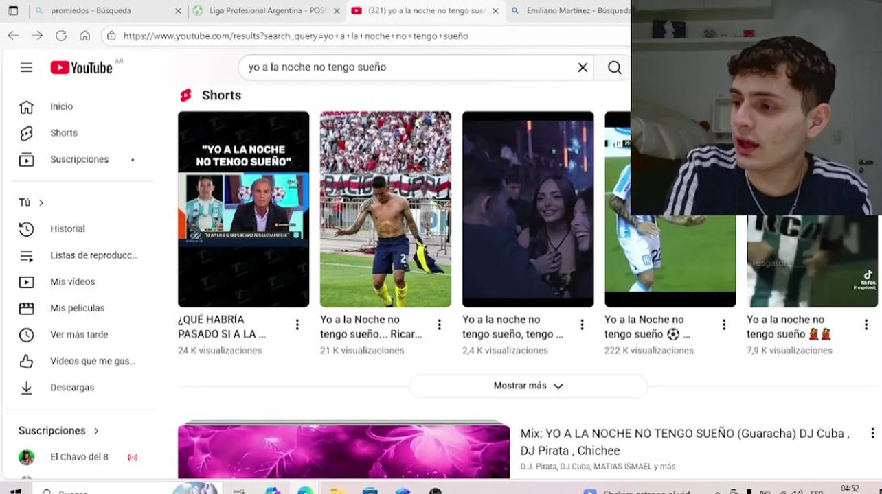Click "21 K visualizaciones" text

362,351
